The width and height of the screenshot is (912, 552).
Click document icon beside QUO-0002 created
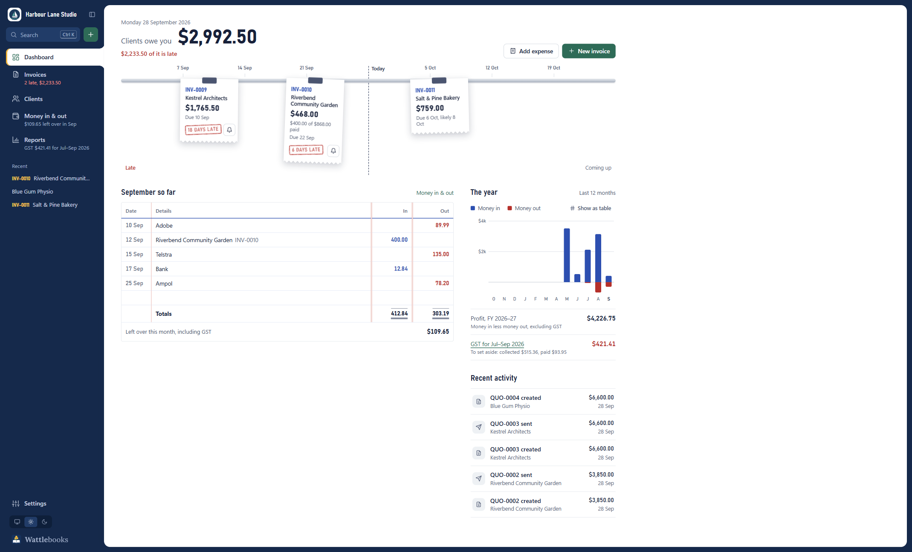pos(479,505)
